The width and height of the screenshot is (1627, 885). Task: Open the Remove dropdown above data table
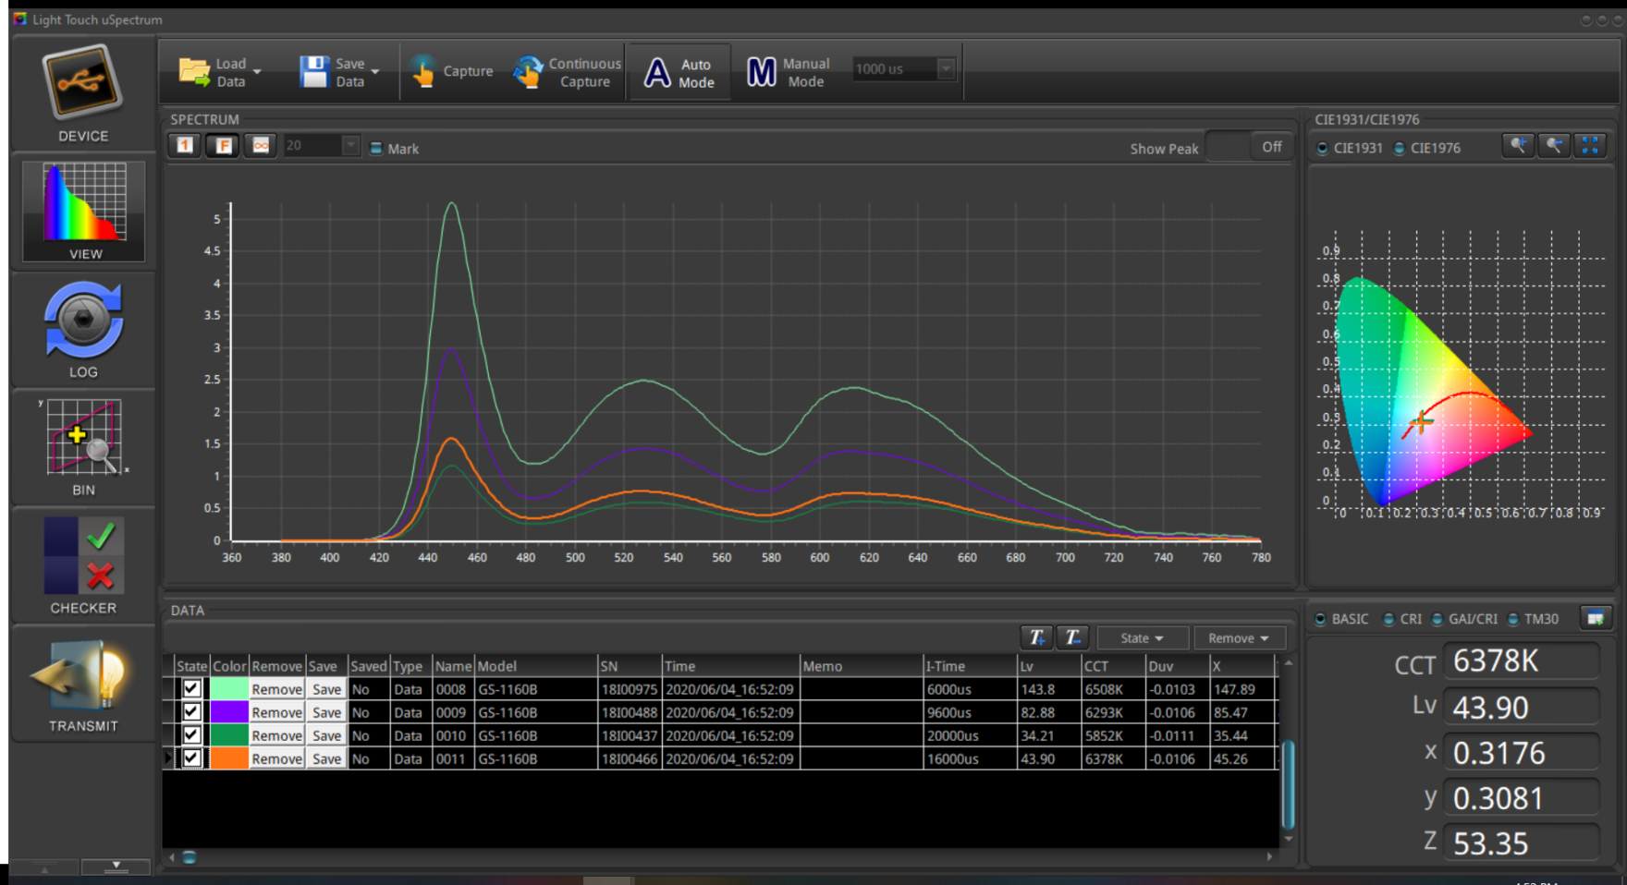click(1238, 638)
